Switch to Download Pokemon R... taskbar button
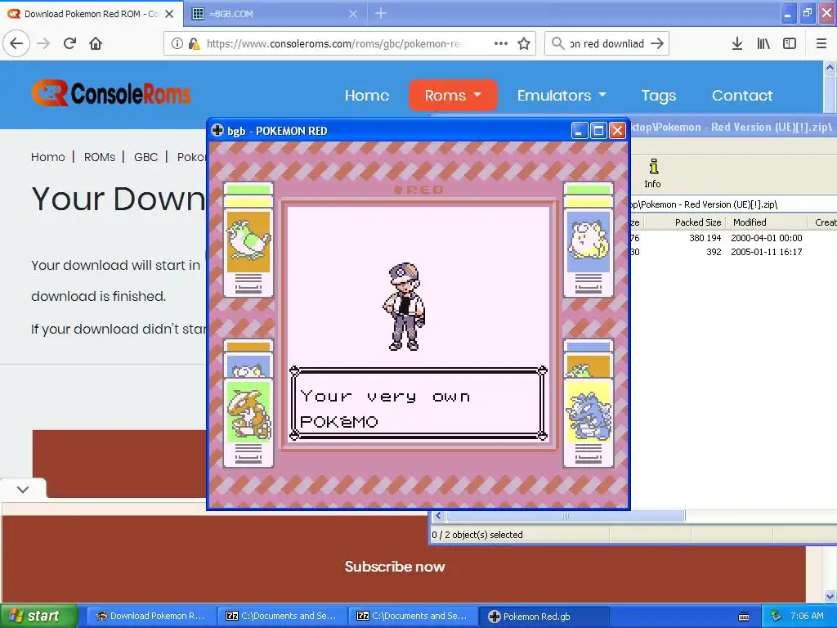 [x=150, y=616]
